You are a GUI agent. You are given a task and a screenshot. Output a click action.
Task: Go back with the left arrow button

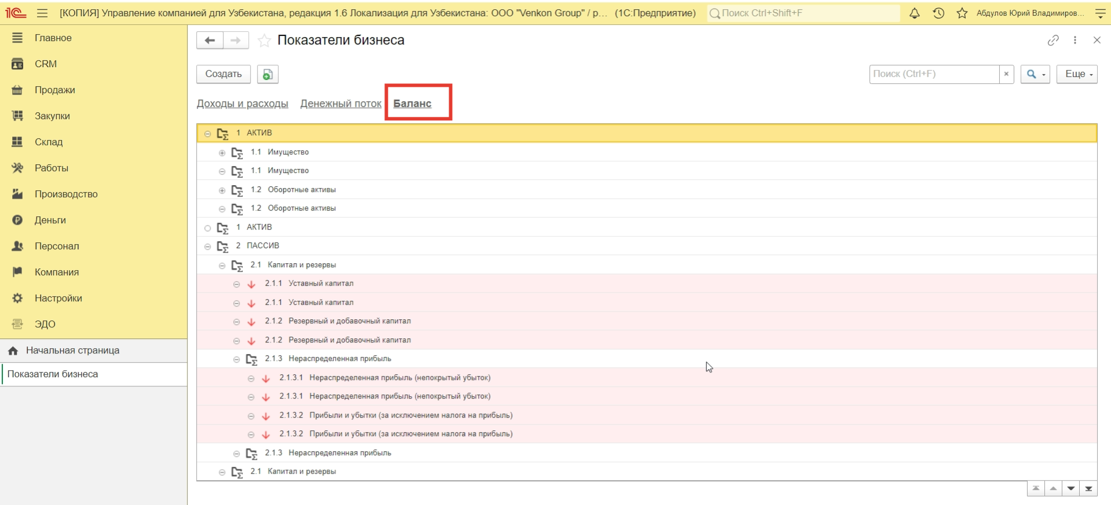click(210, 40)
